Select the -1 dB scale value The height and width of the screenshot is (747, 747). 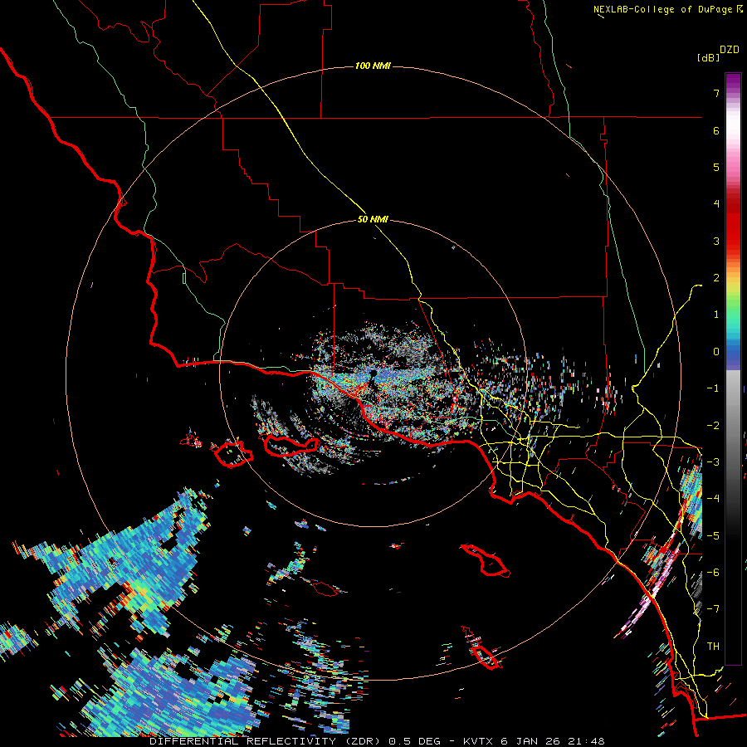tap(713, 388)
